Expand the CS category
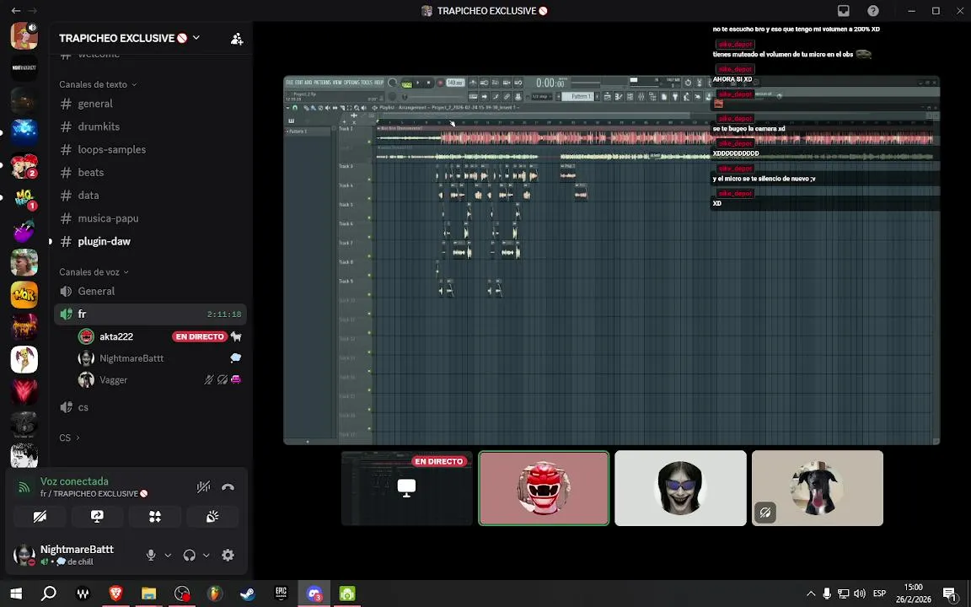 point(69,438)
